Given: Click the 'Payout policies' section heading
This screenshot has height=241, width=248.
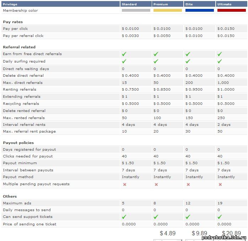Looking at the screenshot, I should pos(18,143).
